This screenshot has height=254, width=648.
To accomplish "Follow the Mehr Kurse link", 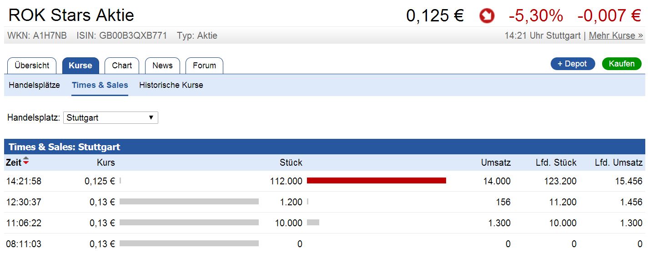I will (616, 36).
